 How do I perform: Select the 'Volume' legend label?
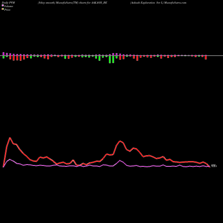tap(8, 6)
